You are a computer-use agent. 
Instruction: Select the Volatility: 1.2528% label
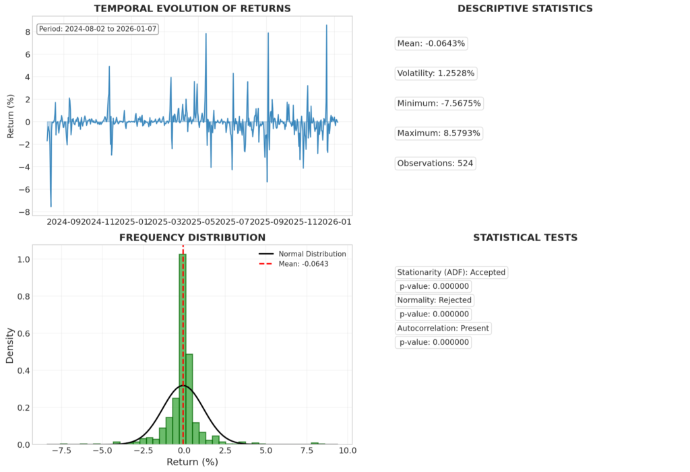tap(435, 73)
